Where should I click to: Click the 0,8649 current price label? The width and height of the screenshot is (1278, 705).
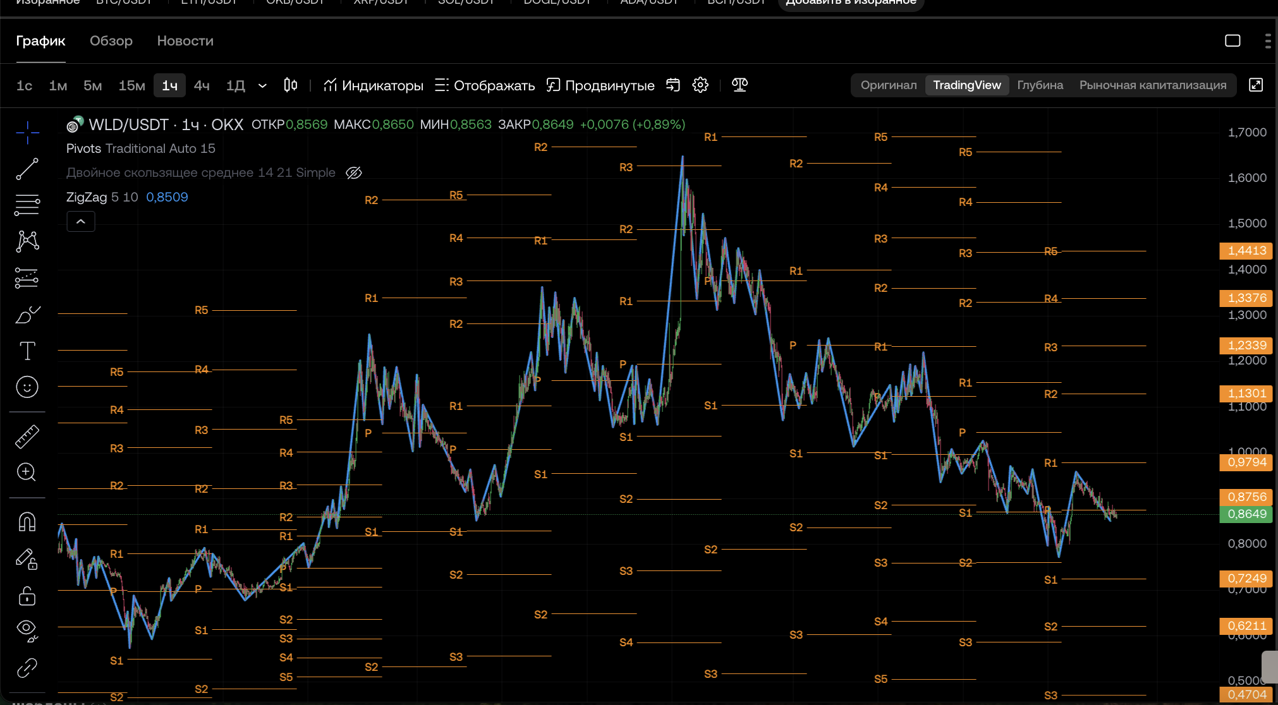(x=1246, y=514)
